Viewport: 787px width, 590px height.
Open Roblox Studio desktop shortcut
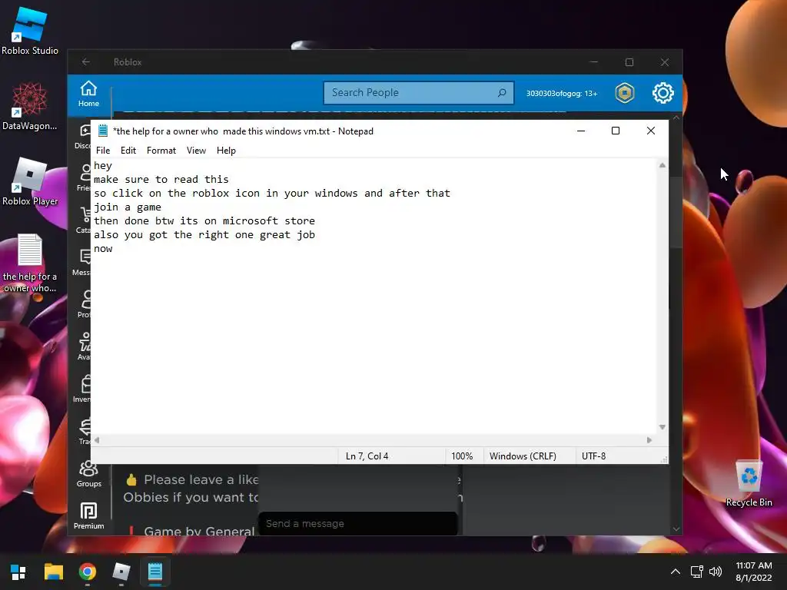(30, 31)
